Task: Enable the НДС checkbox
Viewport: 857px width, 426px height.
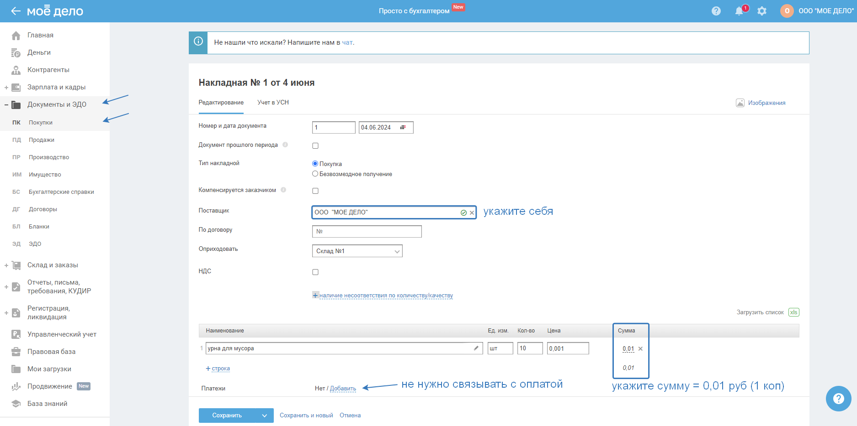Action: [x=315, y=272]
